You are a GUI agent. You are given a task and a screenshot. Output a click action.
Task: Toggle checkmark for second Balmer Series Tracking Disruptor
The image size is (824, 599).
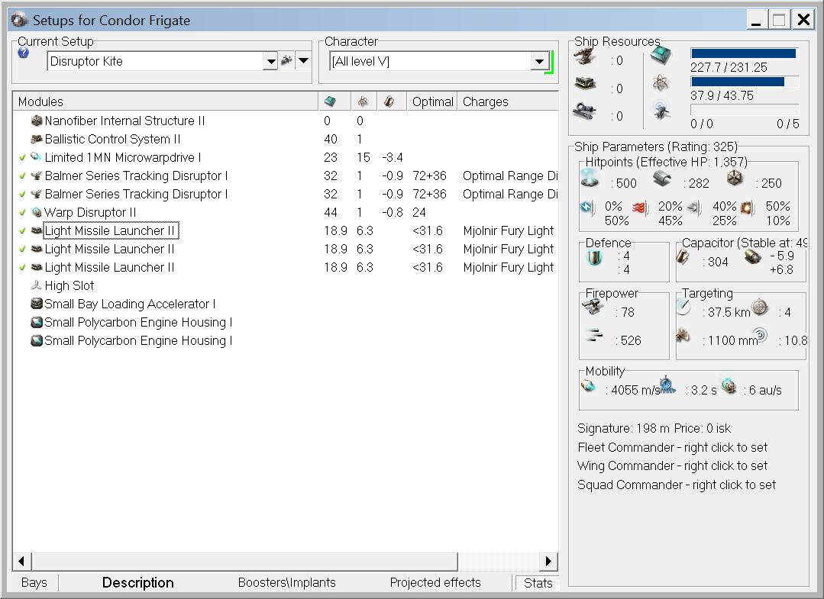22,195
